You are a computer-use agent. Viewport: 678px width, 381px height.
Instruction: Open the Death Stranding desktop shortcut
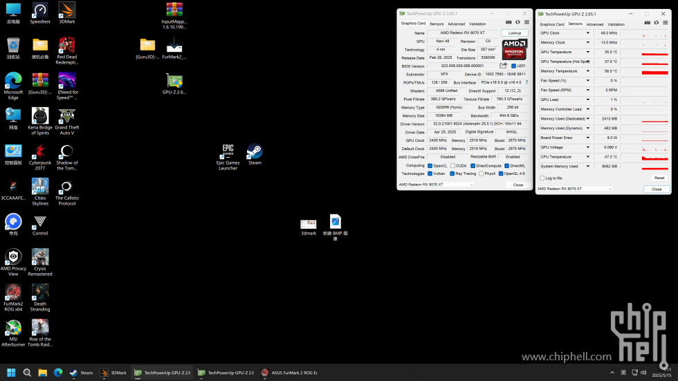tap(40, 297)
